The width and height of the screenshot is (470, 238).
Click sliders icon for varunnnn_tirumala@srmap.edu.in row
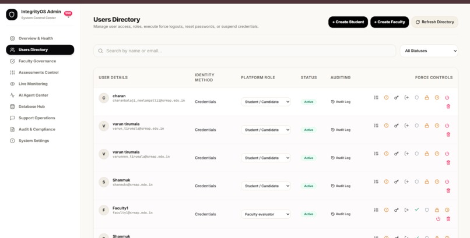click(x=376, y=154)
